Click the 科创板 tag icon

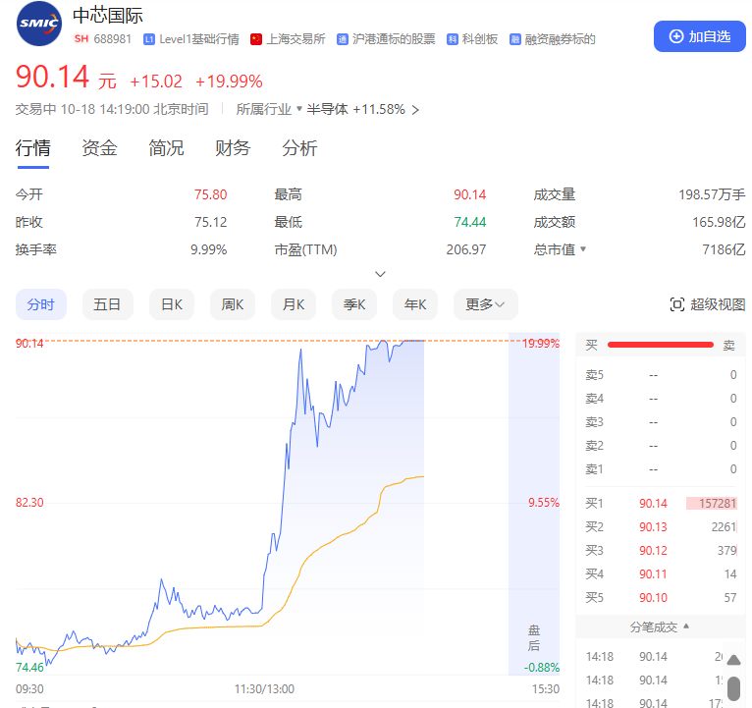click(x=452, y=39)
